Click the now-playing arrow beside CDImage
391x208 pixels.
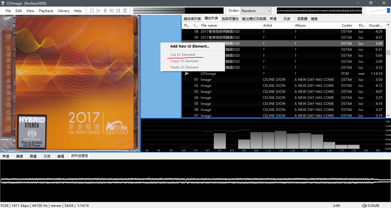[187, 74]
